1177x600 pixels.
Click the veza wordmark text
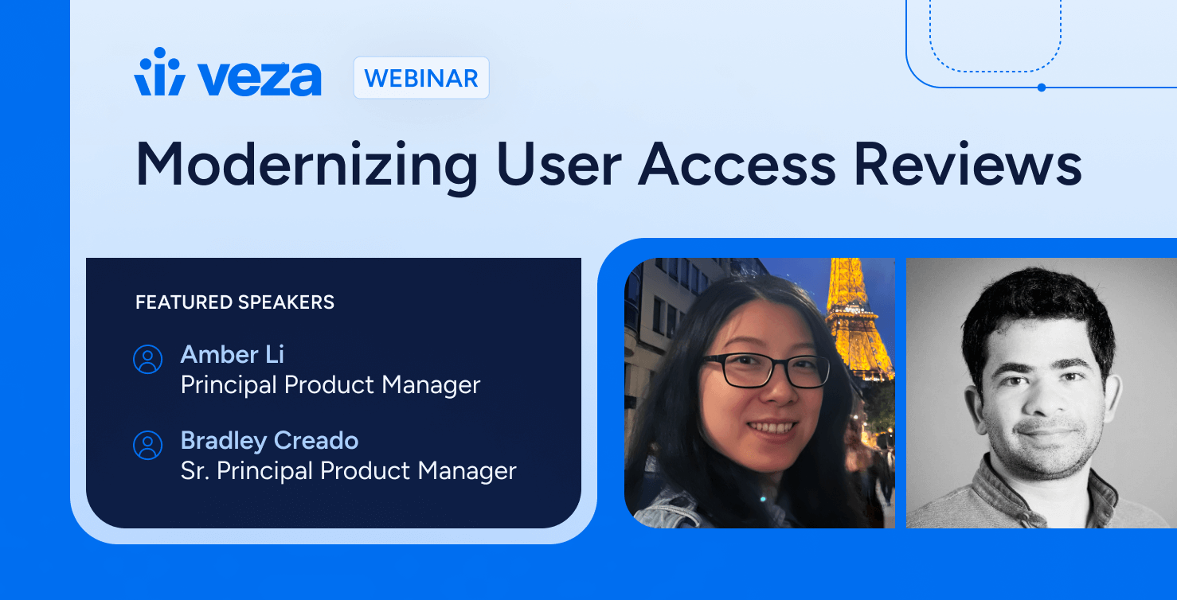pos(260,79)
